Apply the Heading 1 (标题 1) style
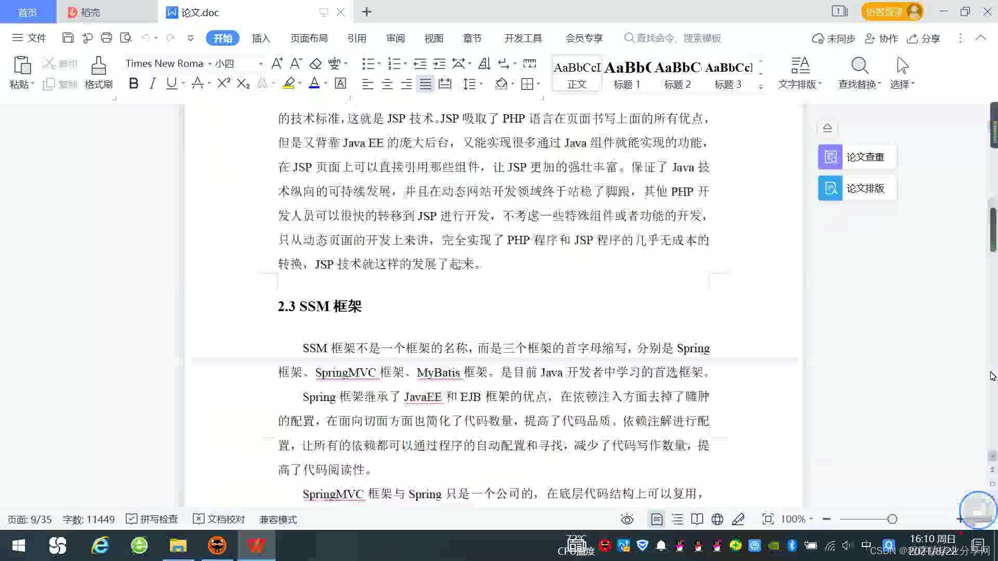The height and width of the screenshot is (561, 998). tap(627, 74)
